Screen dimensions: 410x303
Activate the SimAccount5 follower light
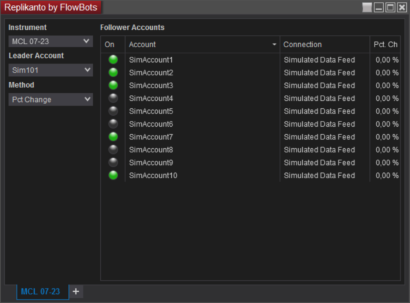point(113,111)
